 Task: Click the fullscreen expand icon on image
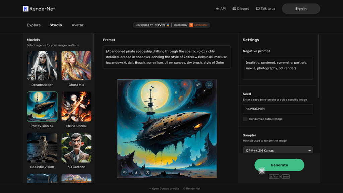coord(209,85)
